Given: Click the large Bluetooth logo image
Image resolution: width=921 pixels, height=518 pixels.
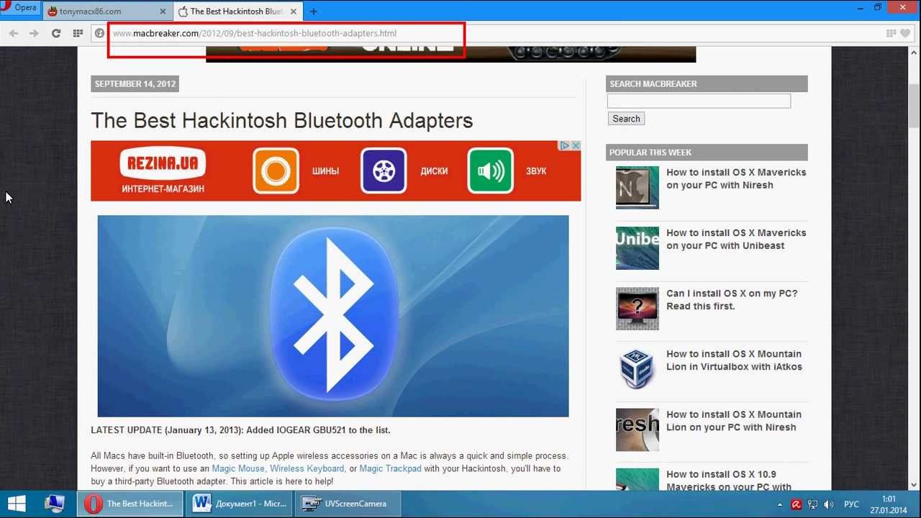Looking at the screenshot, I should pos(333,316).
